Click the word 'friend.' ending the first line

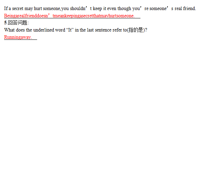point(190,9)
